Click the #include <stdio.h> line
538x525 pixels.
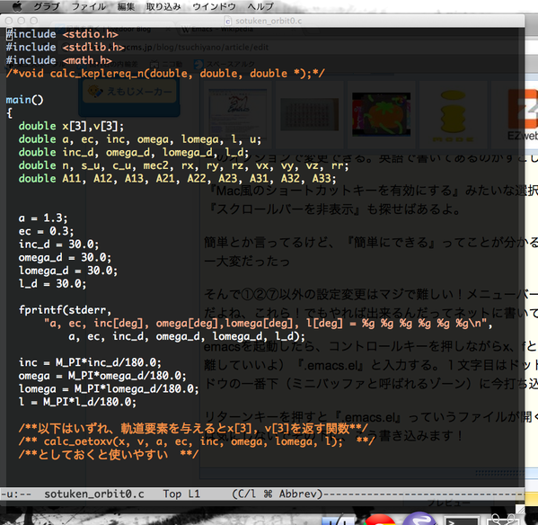click(62, 34)
